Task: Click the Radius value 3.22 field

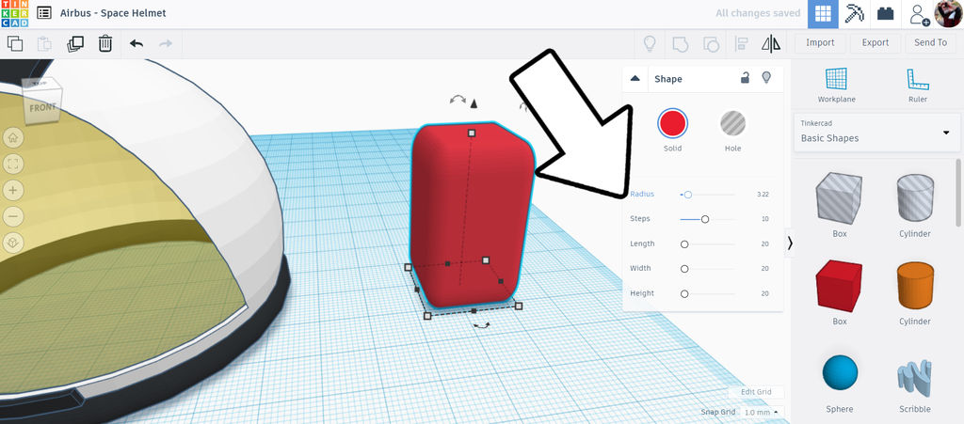Action: tap(763, 195)
